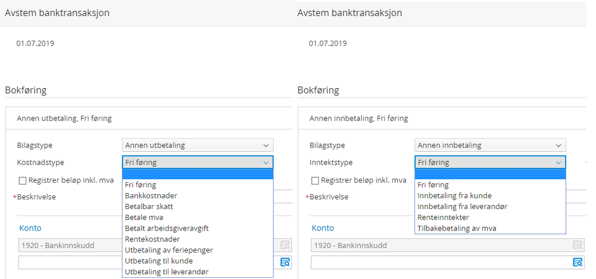The image size is (596, 279).
Task: Collapse the Kostnadstype dropdown arrow
Action: pyautogui.click(x=266, y=163)
